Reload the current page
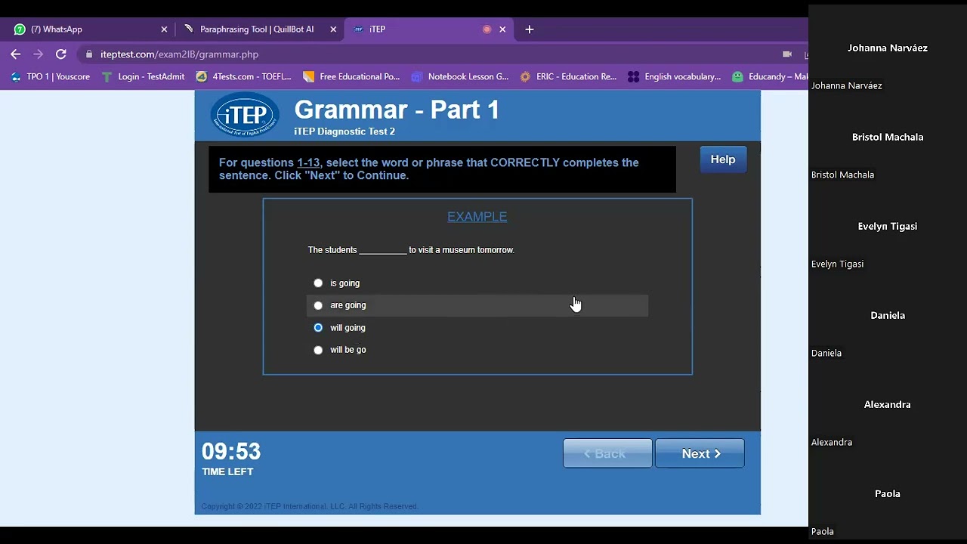 (x=61, y=54)
